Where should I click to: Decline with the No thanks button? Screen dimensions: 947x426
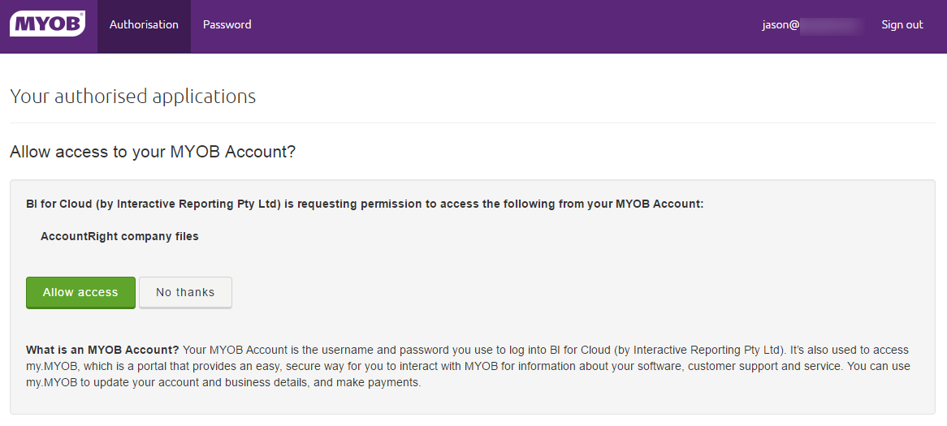click(185, 293)
